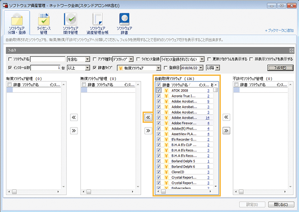
Task: Click vertical scrollbar thumb in auto-acquired list
Action: (216, 90)
